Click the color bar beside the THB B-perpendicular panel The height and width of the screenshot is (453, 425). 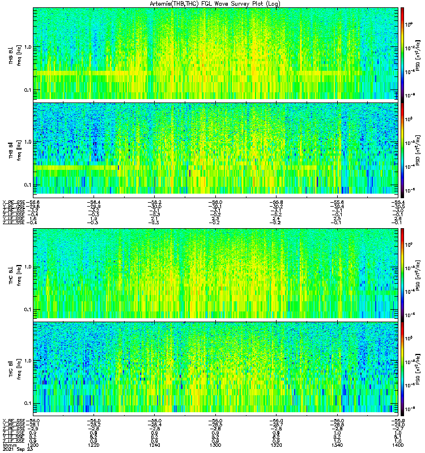click(402, 55)
